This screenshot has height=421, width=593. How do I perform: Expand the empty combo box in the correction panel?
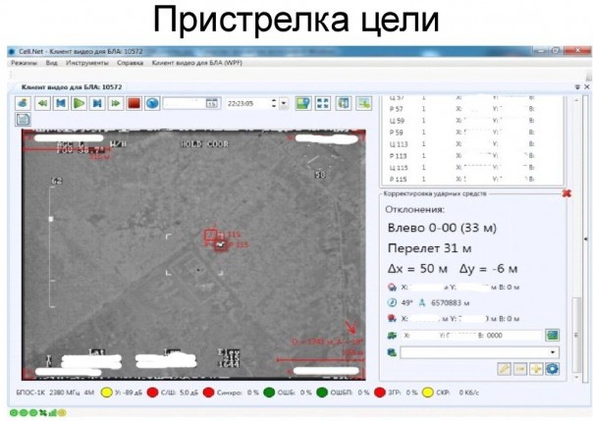[553, 351]
